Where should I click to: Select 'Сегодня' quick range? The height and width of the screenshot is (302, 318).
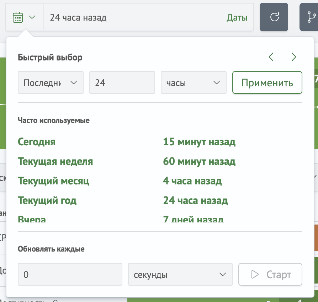(37, 142)
